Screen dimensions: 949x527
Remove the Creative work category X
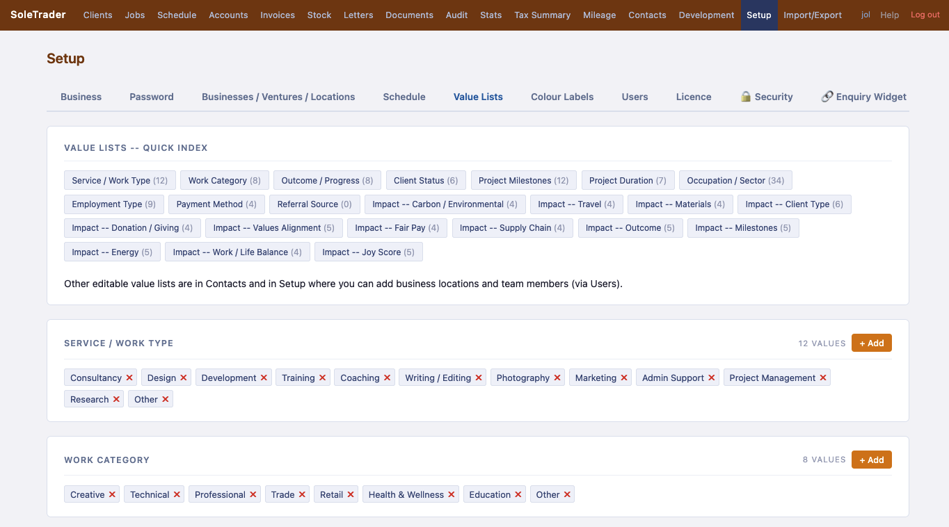[112, 495]
